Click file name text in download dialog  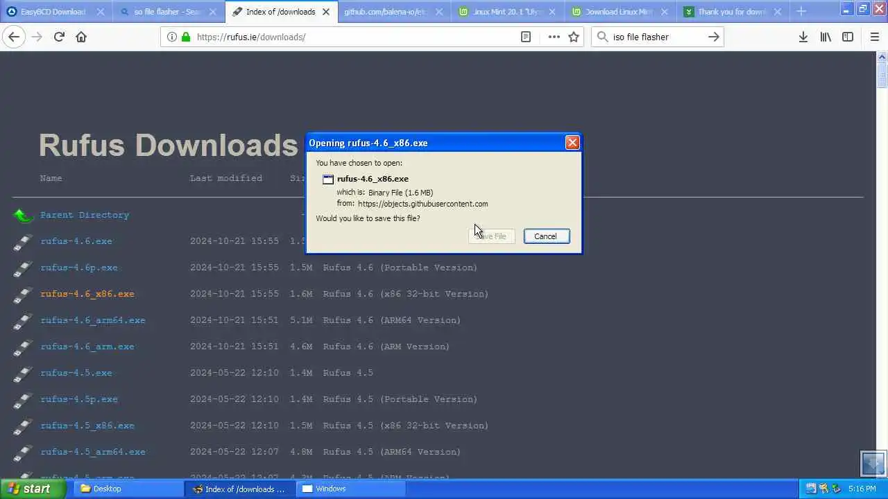tap(373, 179)
